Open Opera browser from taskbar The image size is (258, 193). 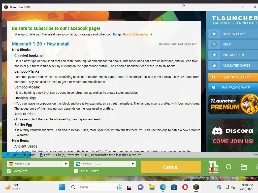pos(185,187)
